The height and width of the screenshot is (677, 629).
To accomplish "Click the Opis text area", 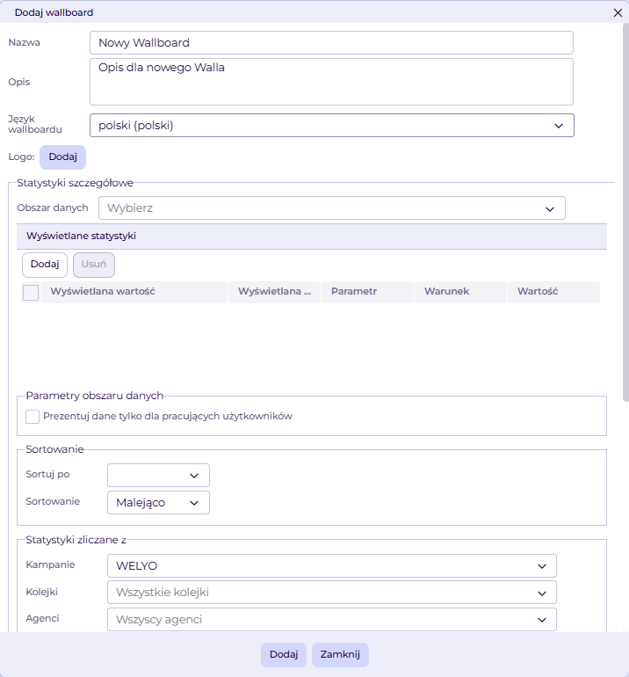I will [331, 82].
